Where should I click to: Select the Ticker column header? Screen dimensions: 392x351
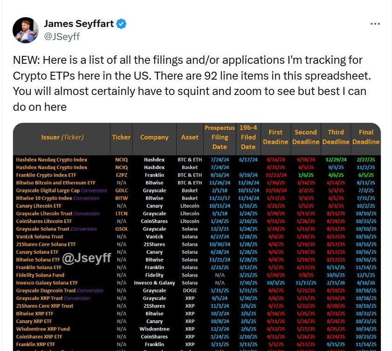click(x=121, y=137)
